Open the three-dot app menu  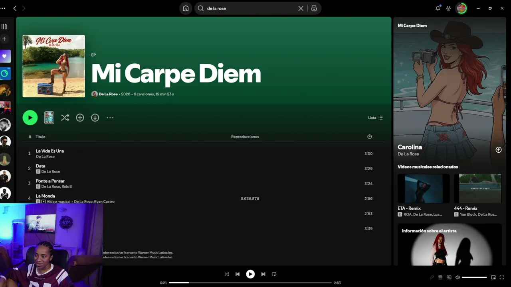(x=3, y=8)
